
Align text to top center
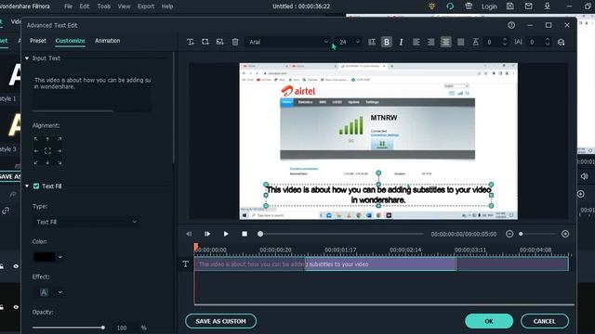47,139
